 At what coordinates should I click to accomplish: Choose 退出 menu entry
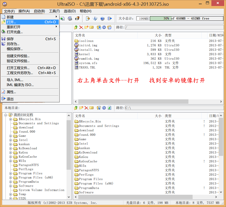[30, 99]
